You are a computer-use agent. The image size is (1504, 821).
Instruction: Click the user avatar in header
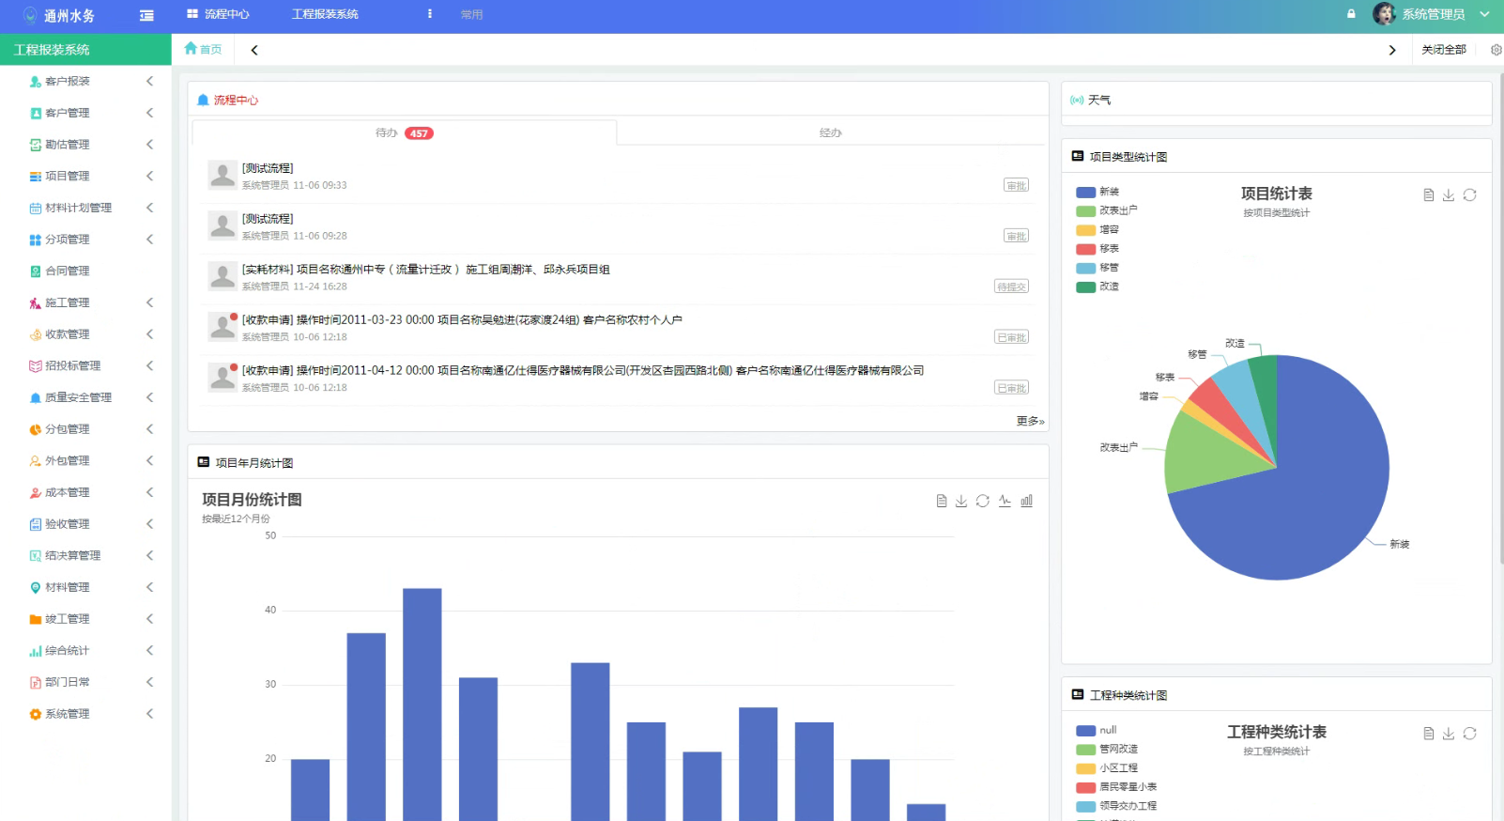pyautogui.click(x=1384, y=13)
